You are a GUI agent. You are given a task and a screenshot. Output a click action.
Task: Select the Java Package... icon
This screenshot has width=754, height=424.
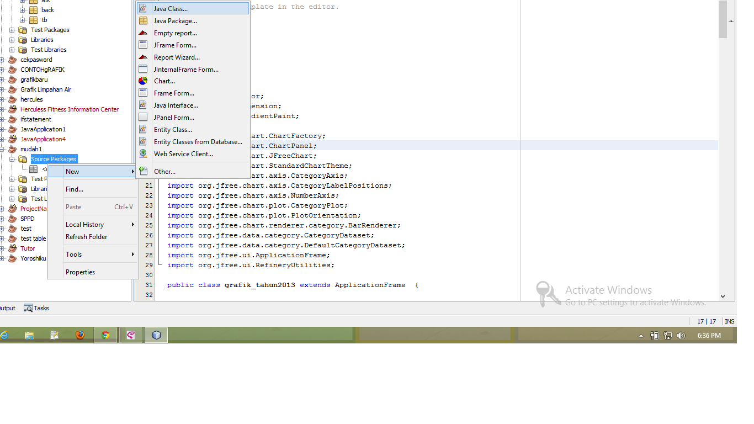coord(142,20)
